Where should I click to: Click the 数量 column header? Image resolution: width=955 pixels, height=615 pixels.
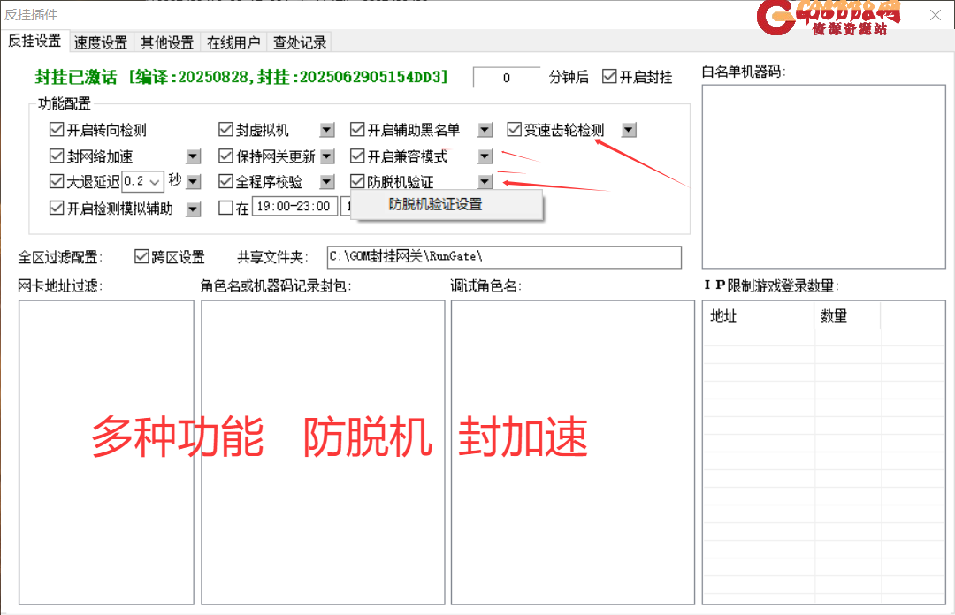pyautogui.click(x=846, y=316)
